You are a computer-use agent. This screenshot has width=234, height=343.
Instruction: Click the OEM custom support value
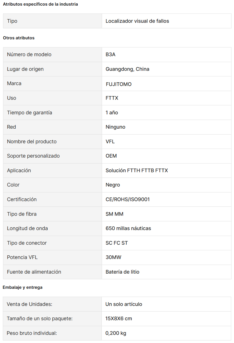click(111, 156)
